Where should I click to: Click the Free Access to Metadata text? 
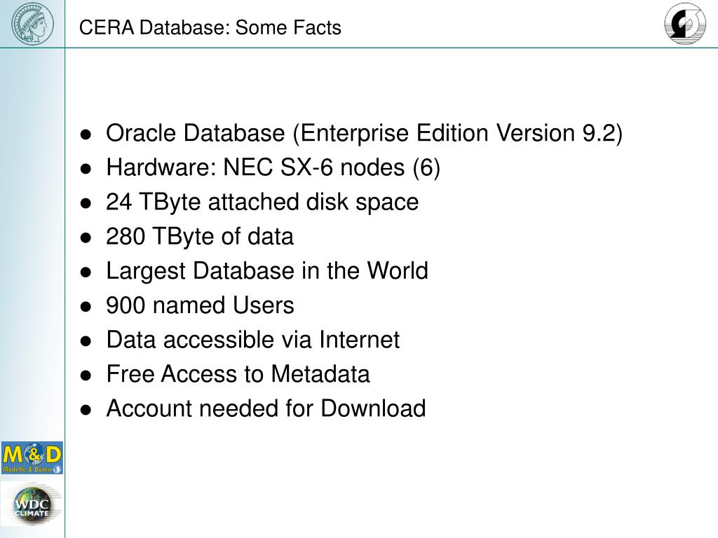(x=238, y=374)
